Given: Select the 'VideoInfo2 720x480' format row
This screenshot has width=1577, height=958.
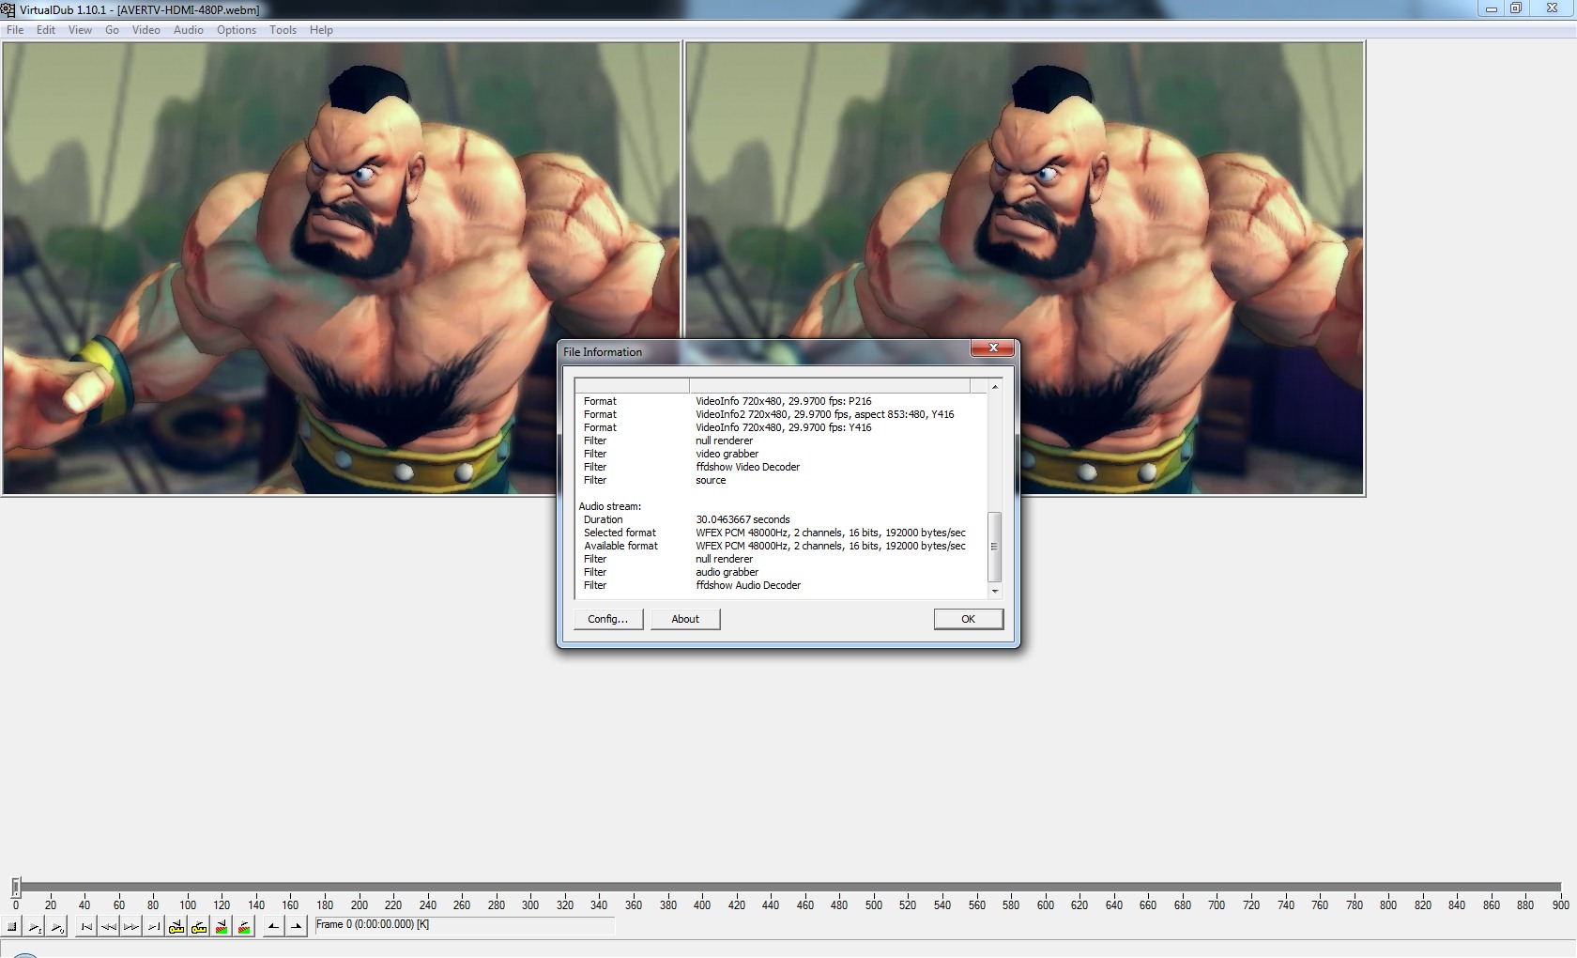Looking at the screenshot, I should (x=781, y=414).
